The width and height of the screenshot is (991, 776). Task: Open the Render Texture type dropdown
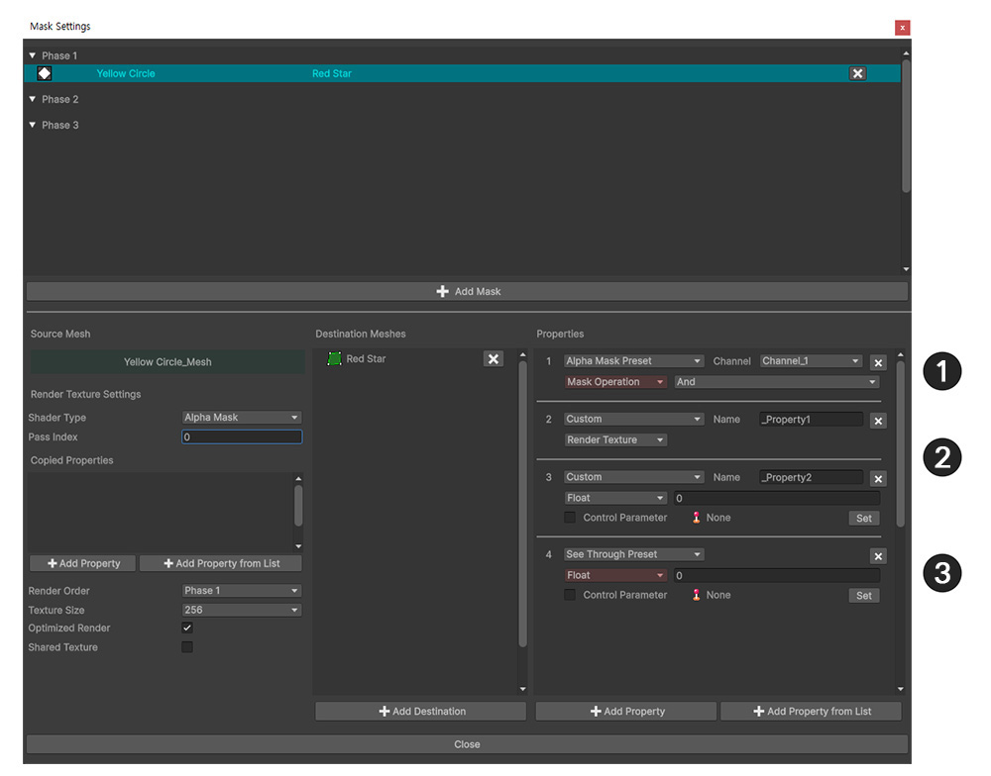pos(615,439)
